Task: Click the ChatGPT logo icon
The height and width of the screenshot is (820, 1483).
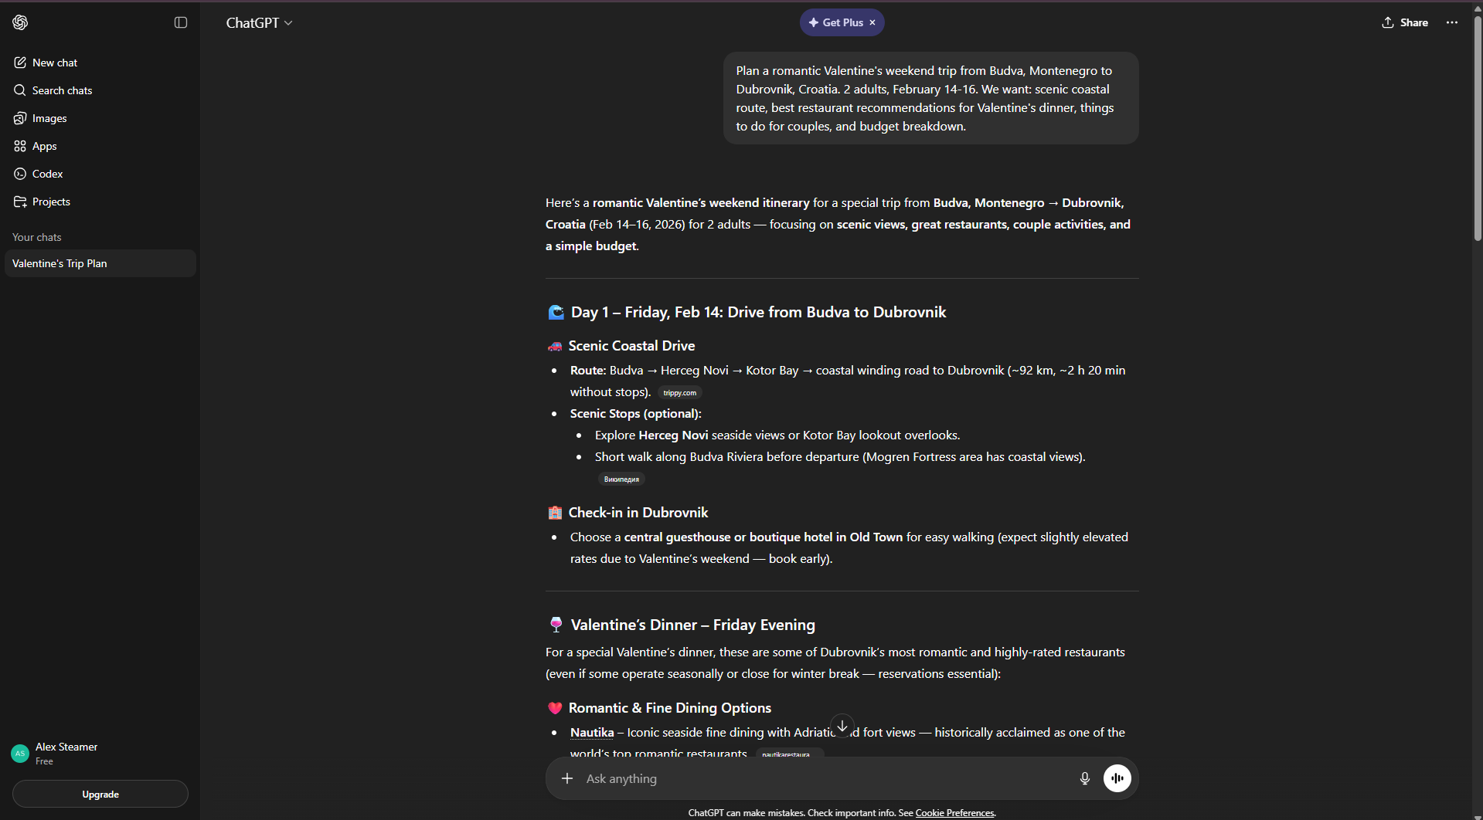Action: click(x=20, y=22)
